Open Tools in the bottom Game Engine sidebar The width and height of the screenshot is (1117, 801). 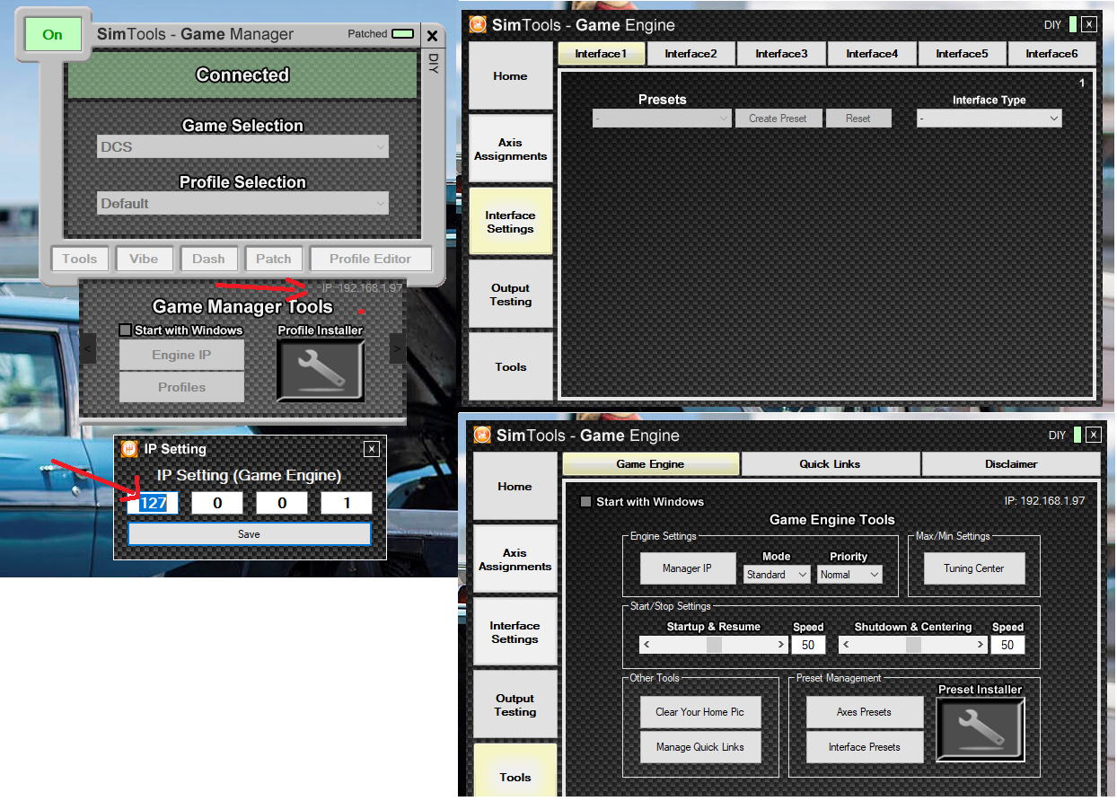click(x=515, y=771)
